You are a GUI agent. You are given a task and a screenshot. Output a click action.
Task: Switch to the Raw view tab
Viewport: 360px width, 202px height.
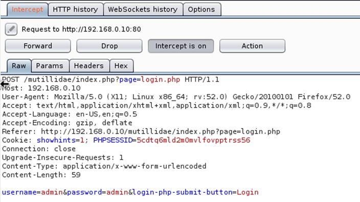pos(19,66)
